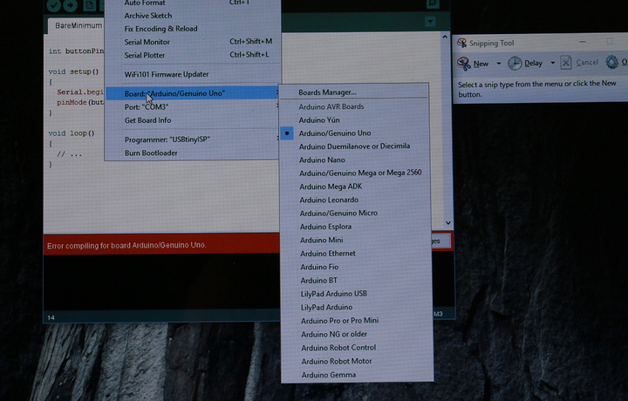628x401 pixels.
Task: Choose Burn Bootloader
Action: (151, 153)
